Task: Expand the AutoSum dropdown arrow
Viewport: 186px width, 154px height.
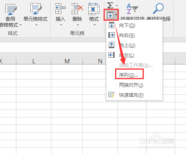Action: pos(117,6)
